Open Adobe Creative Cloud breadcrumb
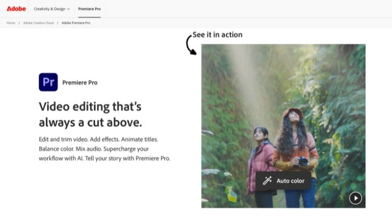 39,22
